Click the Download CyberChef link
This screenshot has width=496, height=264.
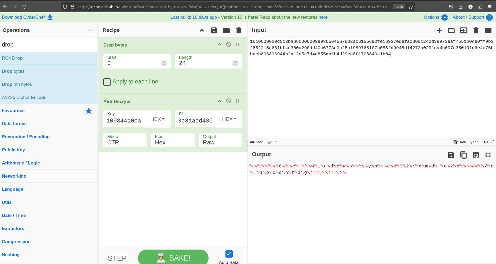point(27,17)
